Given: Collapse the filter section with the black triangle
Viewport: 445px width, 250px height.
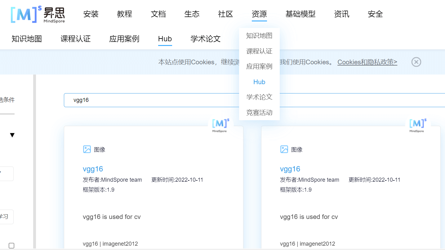Looking at the screenshot, I should pyautogui.click(x=12, y=135).
